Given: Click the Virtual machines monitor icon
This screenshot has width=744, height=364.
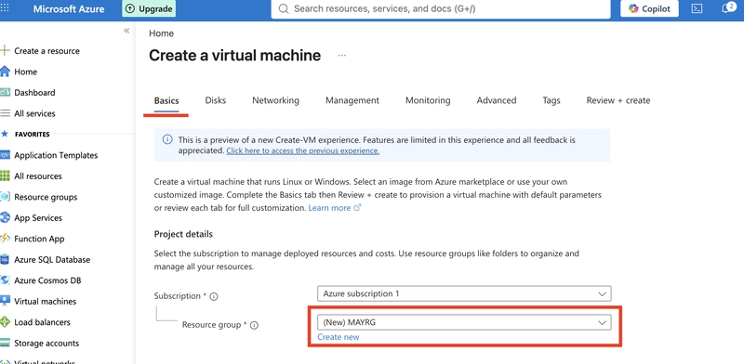Looking at the screenshot, I should (x=5, y=301).
